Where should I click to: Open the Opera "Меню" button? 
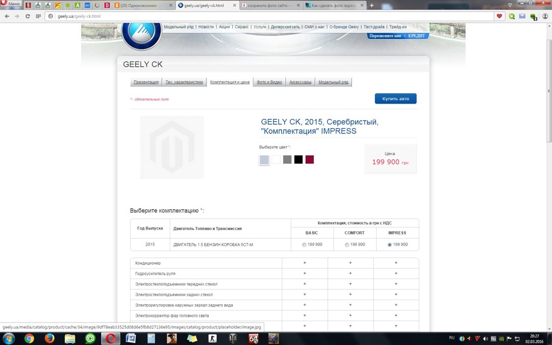click(11, 3)
